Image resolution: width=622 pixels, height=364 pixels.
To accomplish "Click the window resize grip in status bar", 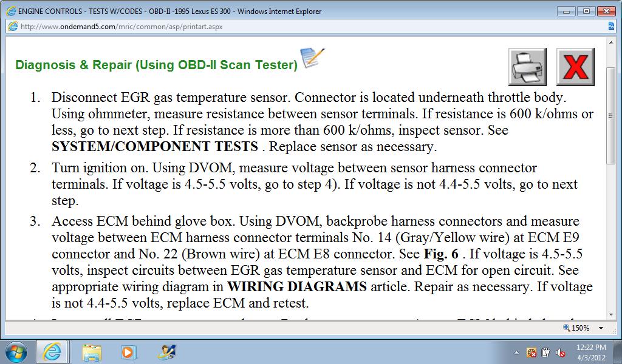I will tap(613, 332).
